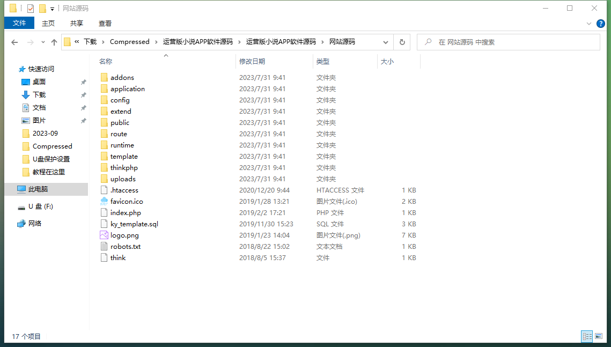Switch to the 查看 ribbon tab
The height and width of the screenshot is (347, 611).
click(105, 23)
